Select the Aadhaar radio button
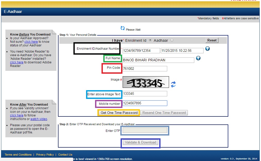This screenshot has width=261, height=161. 171,40
